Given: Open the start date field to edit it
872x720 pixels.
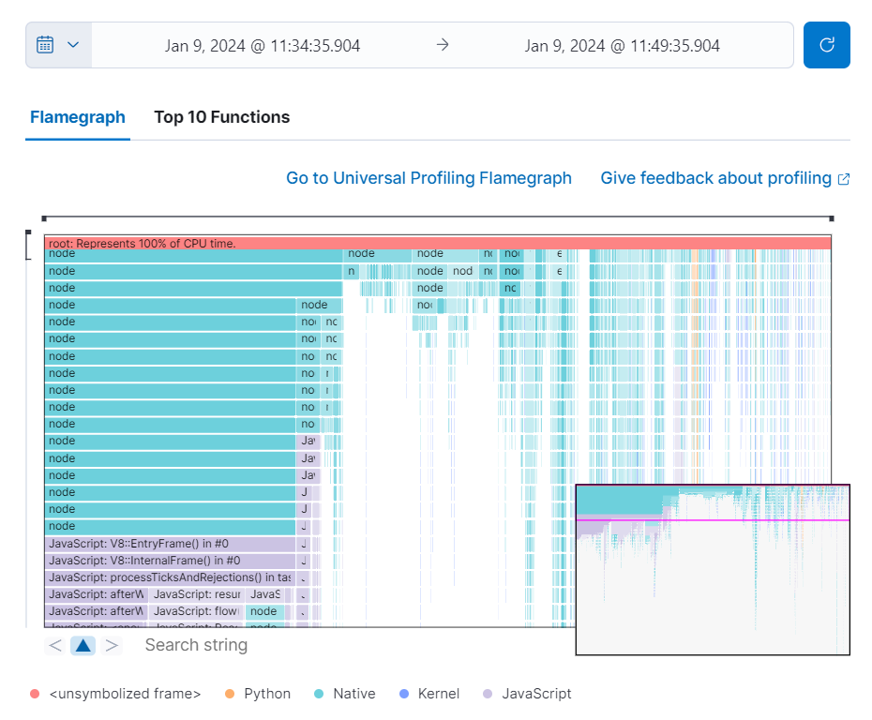Looking at the screenshot, I should 261,44.
